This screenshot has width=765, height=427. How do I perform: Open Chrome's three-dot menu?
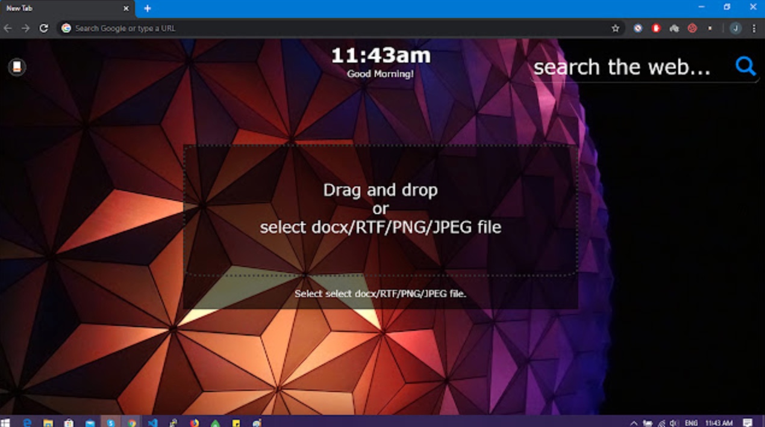754,28
